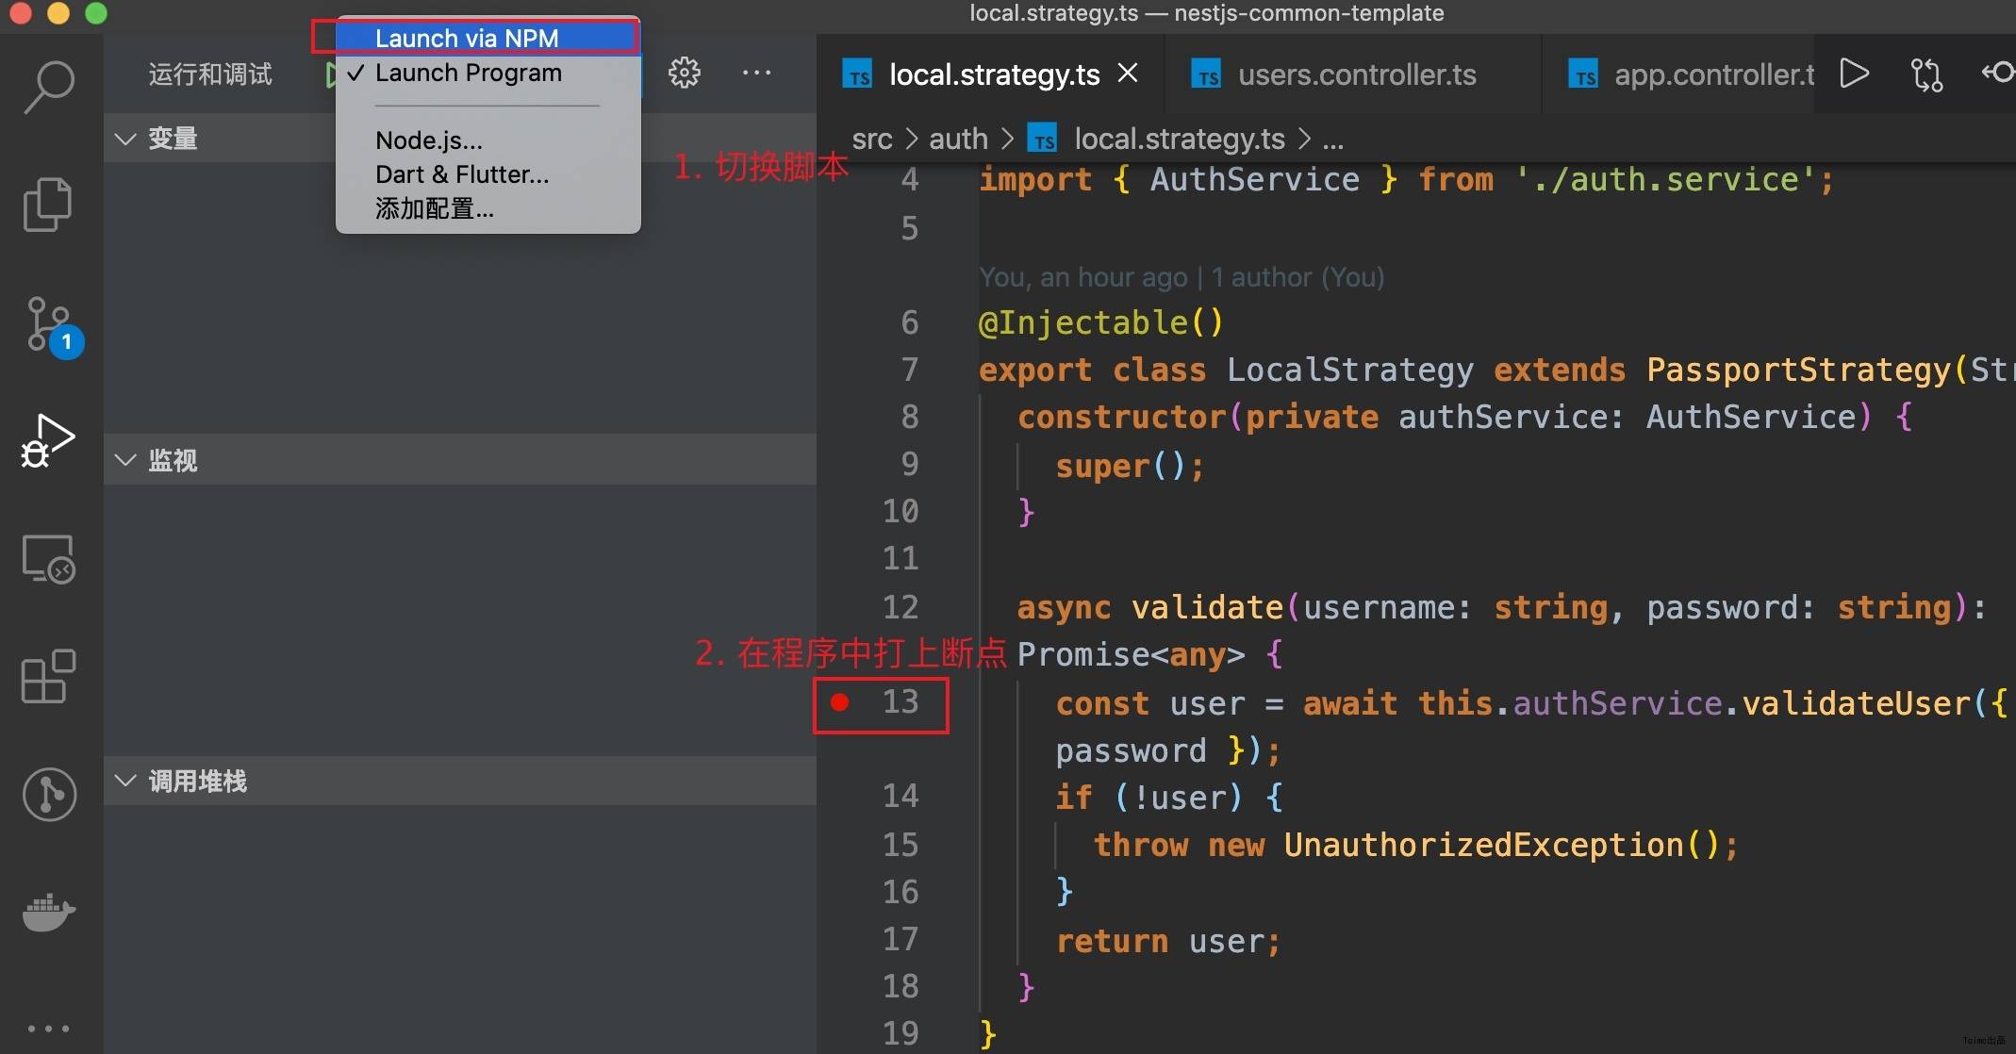Open the Git Graph circular icon view

pyautogui.click(x=49, y=794)
